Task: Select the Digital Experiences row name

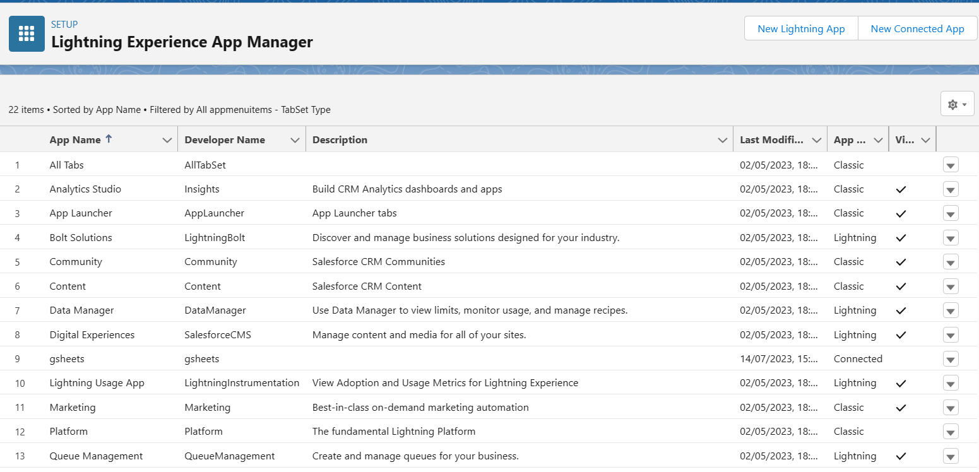Action: (x=92, y=335)
